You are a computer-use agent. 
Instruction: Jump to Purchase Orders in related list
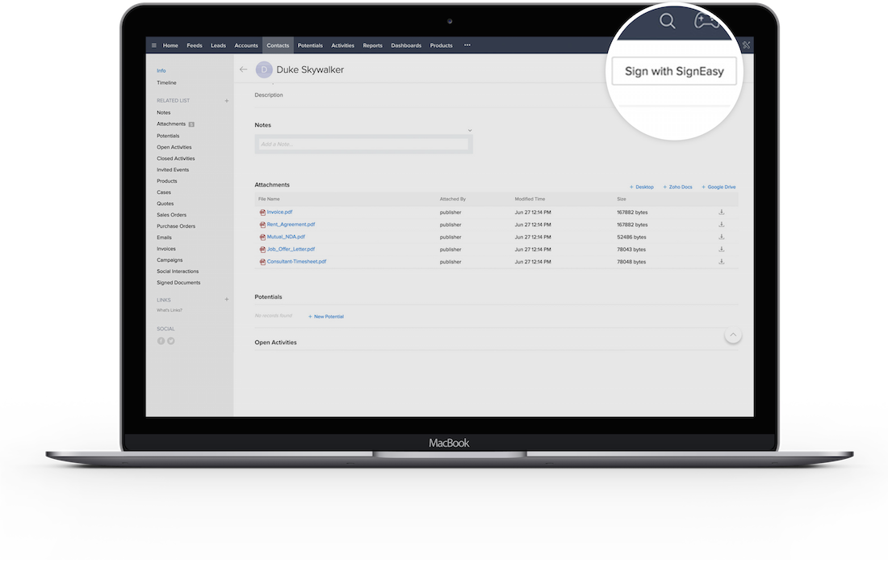[x=176, y=227]
